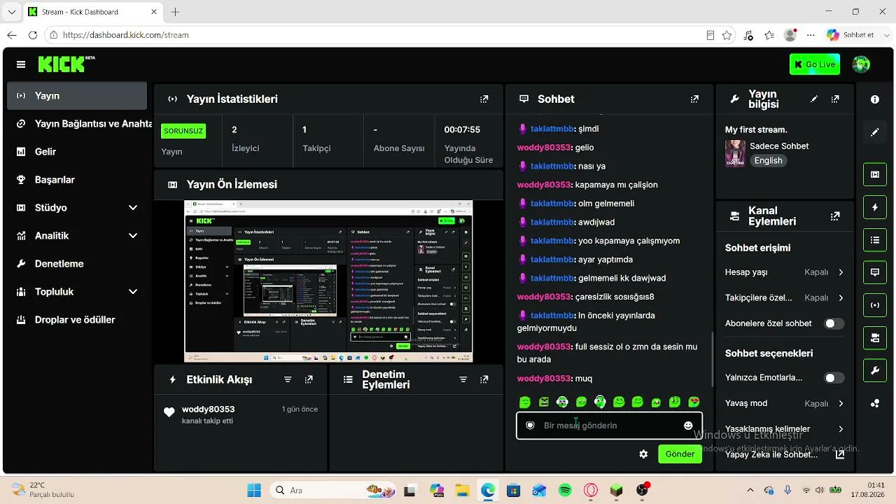Screen dimensions: 896x504
Task: Edit stream info with the Yayın bilgisi pencil
Action: click(814, 99)
